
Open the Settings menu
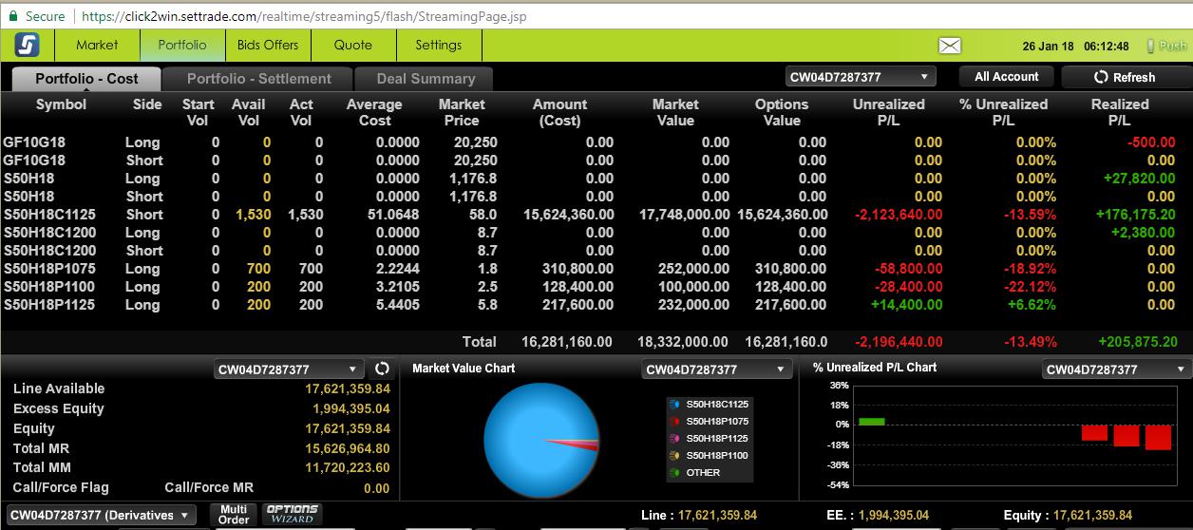(x=439, y=45)
